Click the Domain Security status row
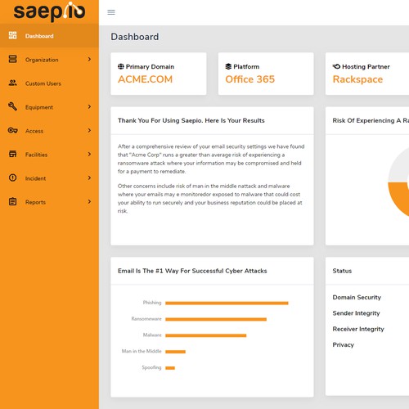This screenshot has width=409, height=409. pos(357,297)
